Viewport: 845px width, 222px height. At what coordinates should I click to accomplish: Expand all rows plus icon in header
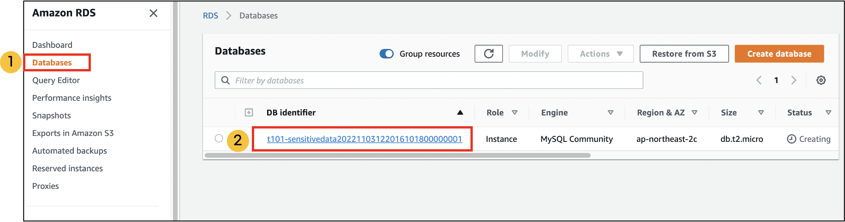249,112
